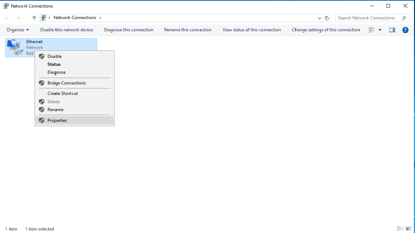Select Bridge Connections in context menu
Screen dimensions: 415x233
67,83
